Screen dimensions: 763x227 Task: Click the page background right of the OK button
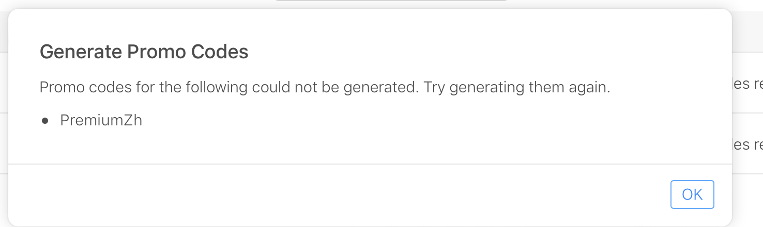click(x=748, y=195)
